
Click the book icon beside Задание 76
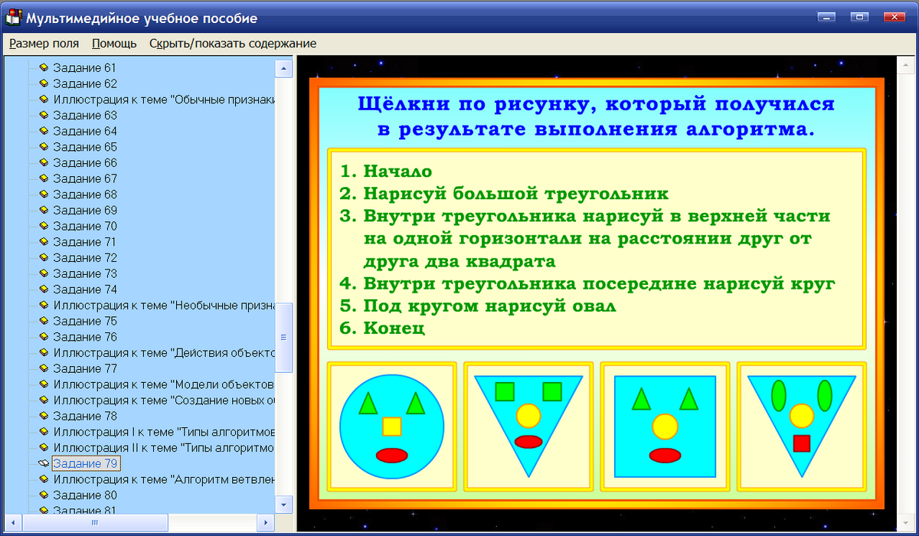pos(44,337)
